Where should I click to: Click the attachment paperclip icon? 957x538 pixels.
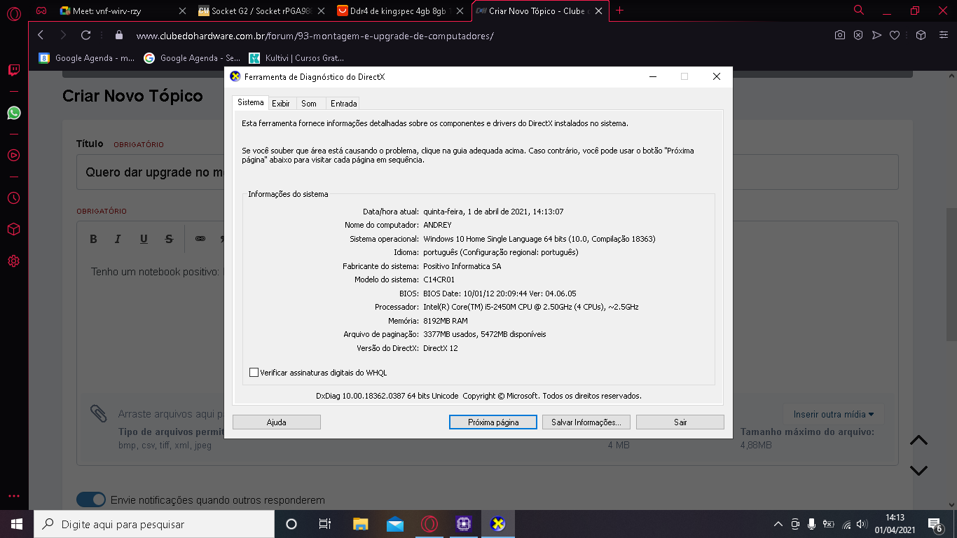click(99, 413)
